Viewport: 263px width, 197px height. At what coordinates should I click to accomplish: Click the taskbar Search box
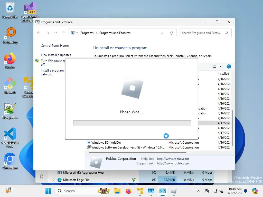click(83, 191)
